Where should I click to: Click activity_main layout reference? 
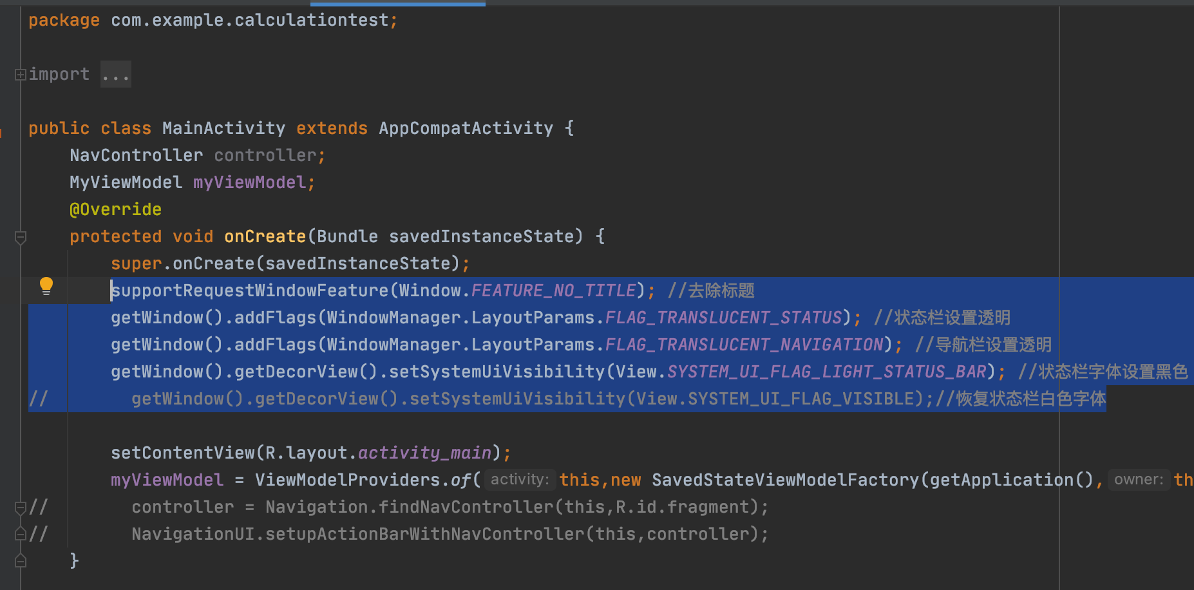point(425,453)
